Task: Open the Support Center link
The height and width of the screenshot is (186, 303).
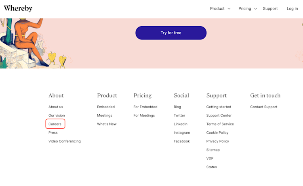Action: [x=219, y=116]
